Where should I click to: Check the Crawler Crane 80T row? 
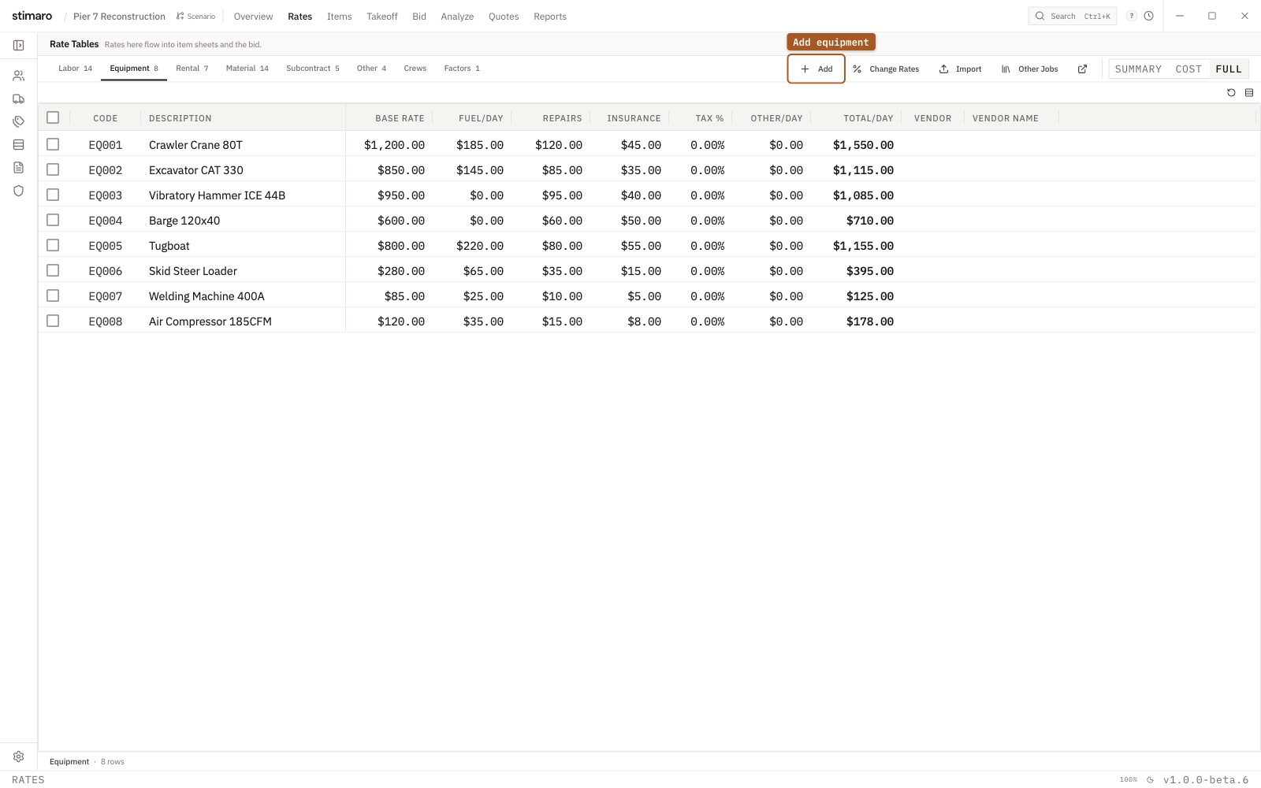tap(53, 144)
